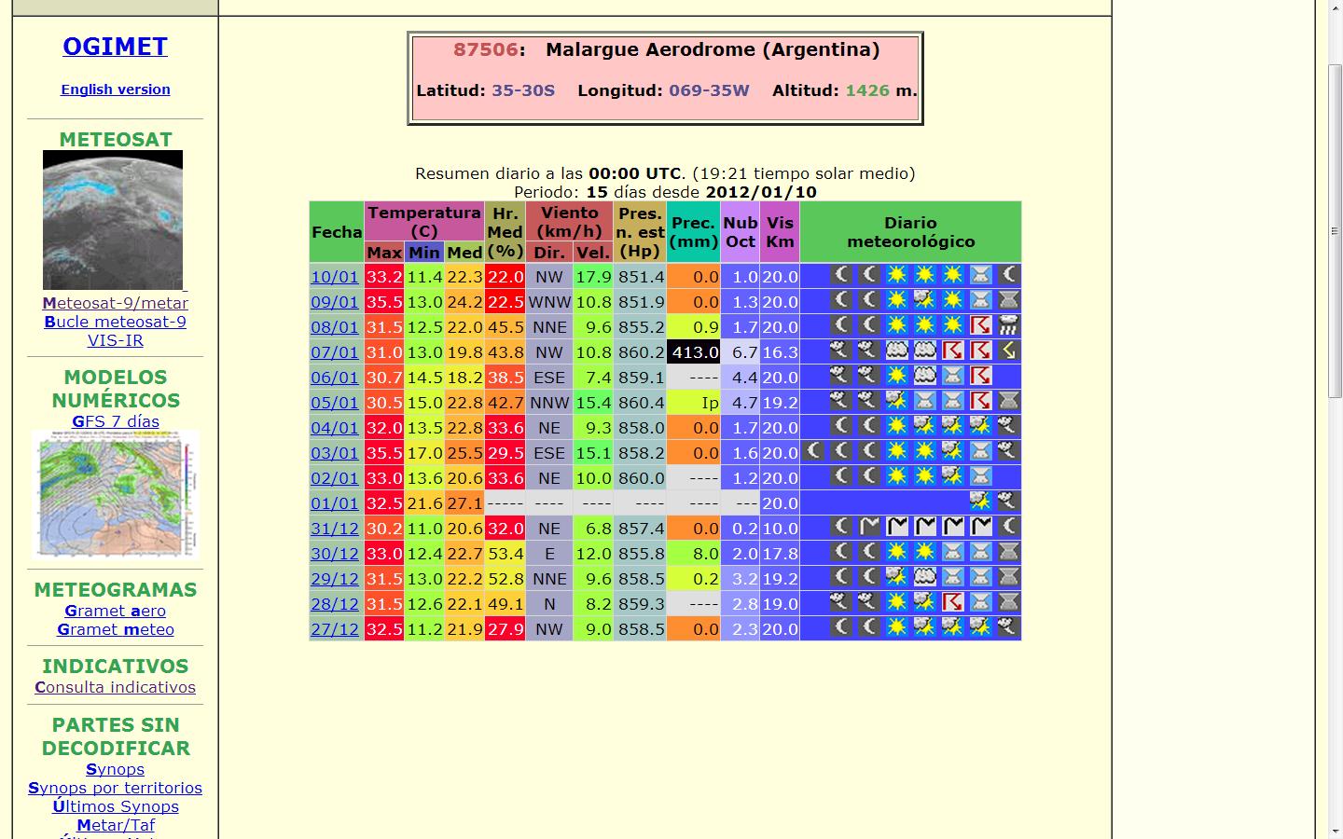Click the grey night anvil cloud icon in the 09/01 row

click(x=1008, y=300)
